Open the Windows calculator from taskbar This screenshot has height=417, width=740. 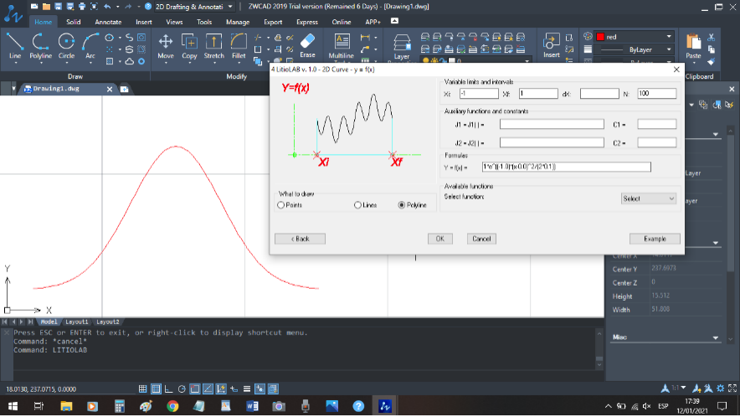click(x=120, y=406)
